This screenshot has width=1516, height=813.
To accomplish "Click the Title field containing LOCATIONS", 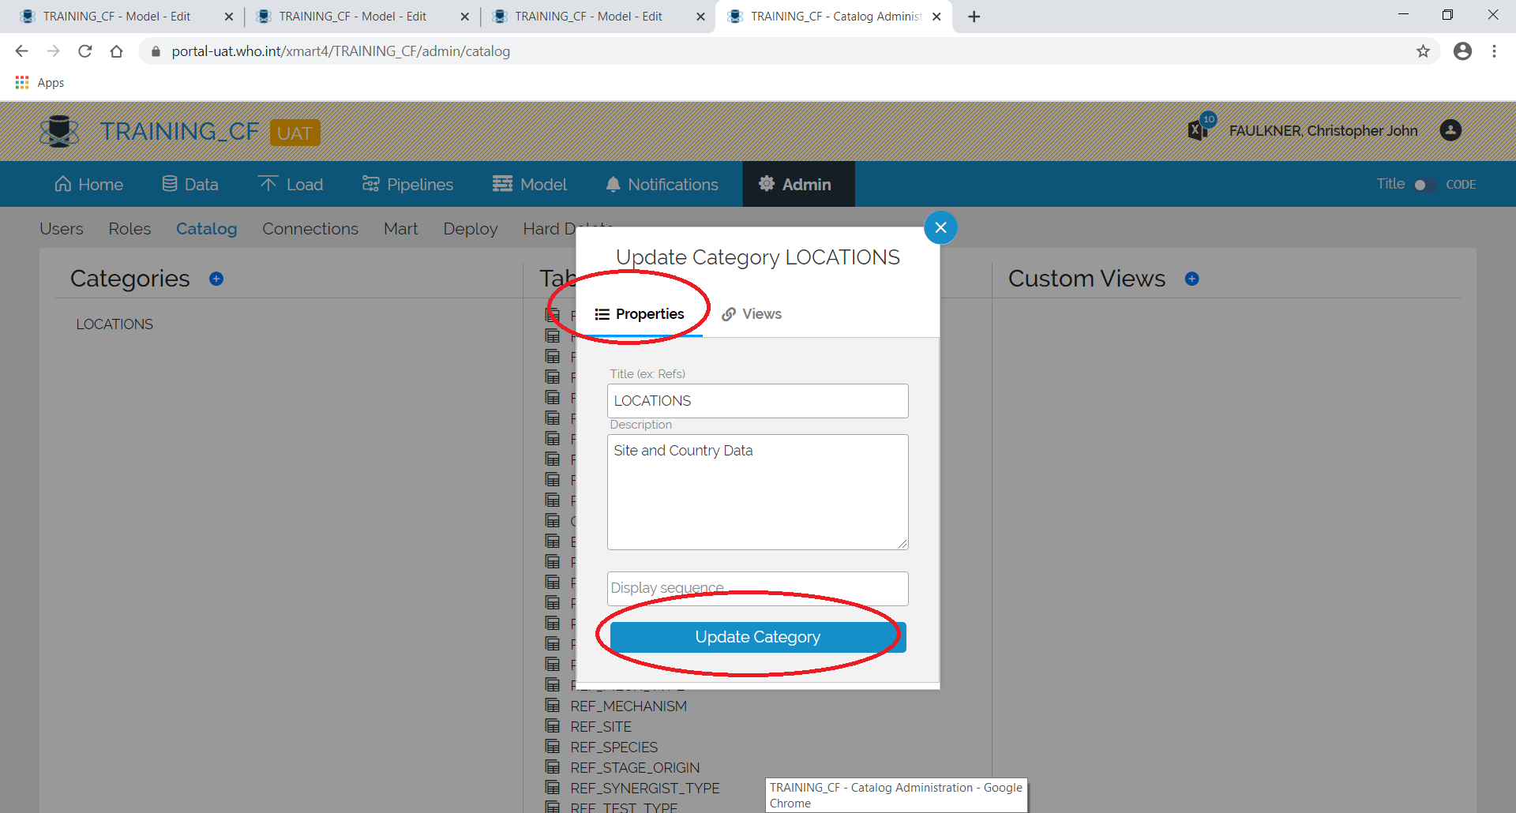I will (758, 401).
